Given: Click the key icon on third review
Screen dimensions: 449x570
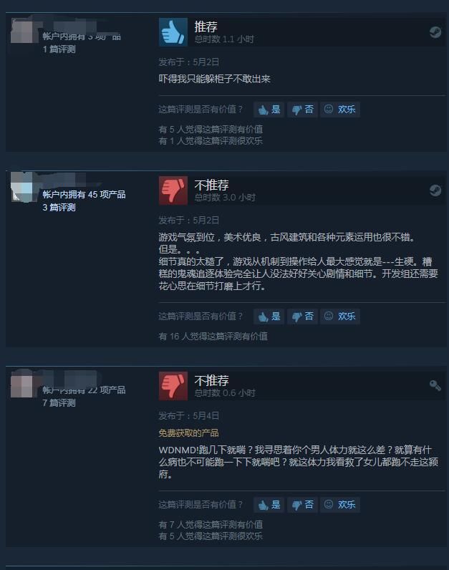Looking at the screenshot, I should 435,385.
